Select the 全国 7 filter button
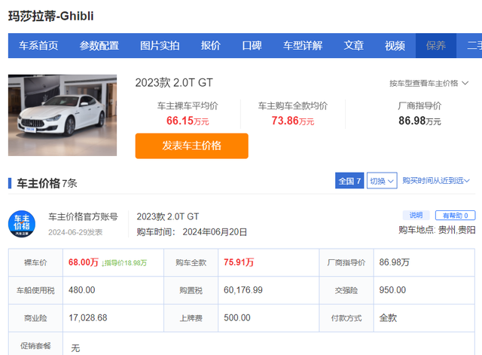 pos(349,181)
